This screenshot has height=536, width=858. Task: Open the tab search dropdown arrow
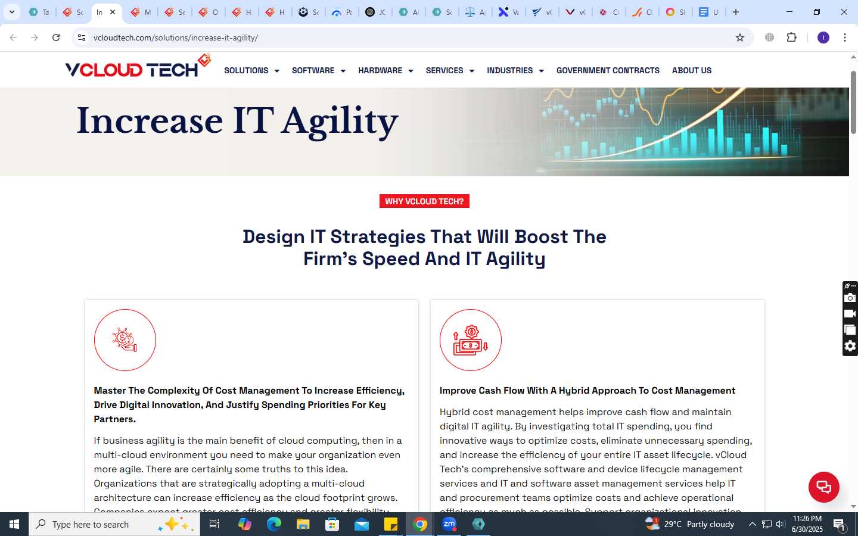point(11,12)
